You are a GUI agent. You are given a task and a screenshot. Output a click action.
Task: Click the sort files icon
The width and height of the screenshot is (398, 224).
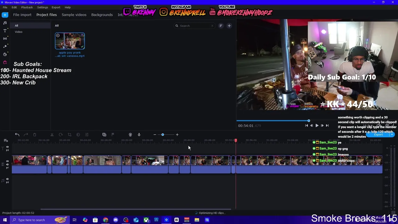tap(221, 26)
